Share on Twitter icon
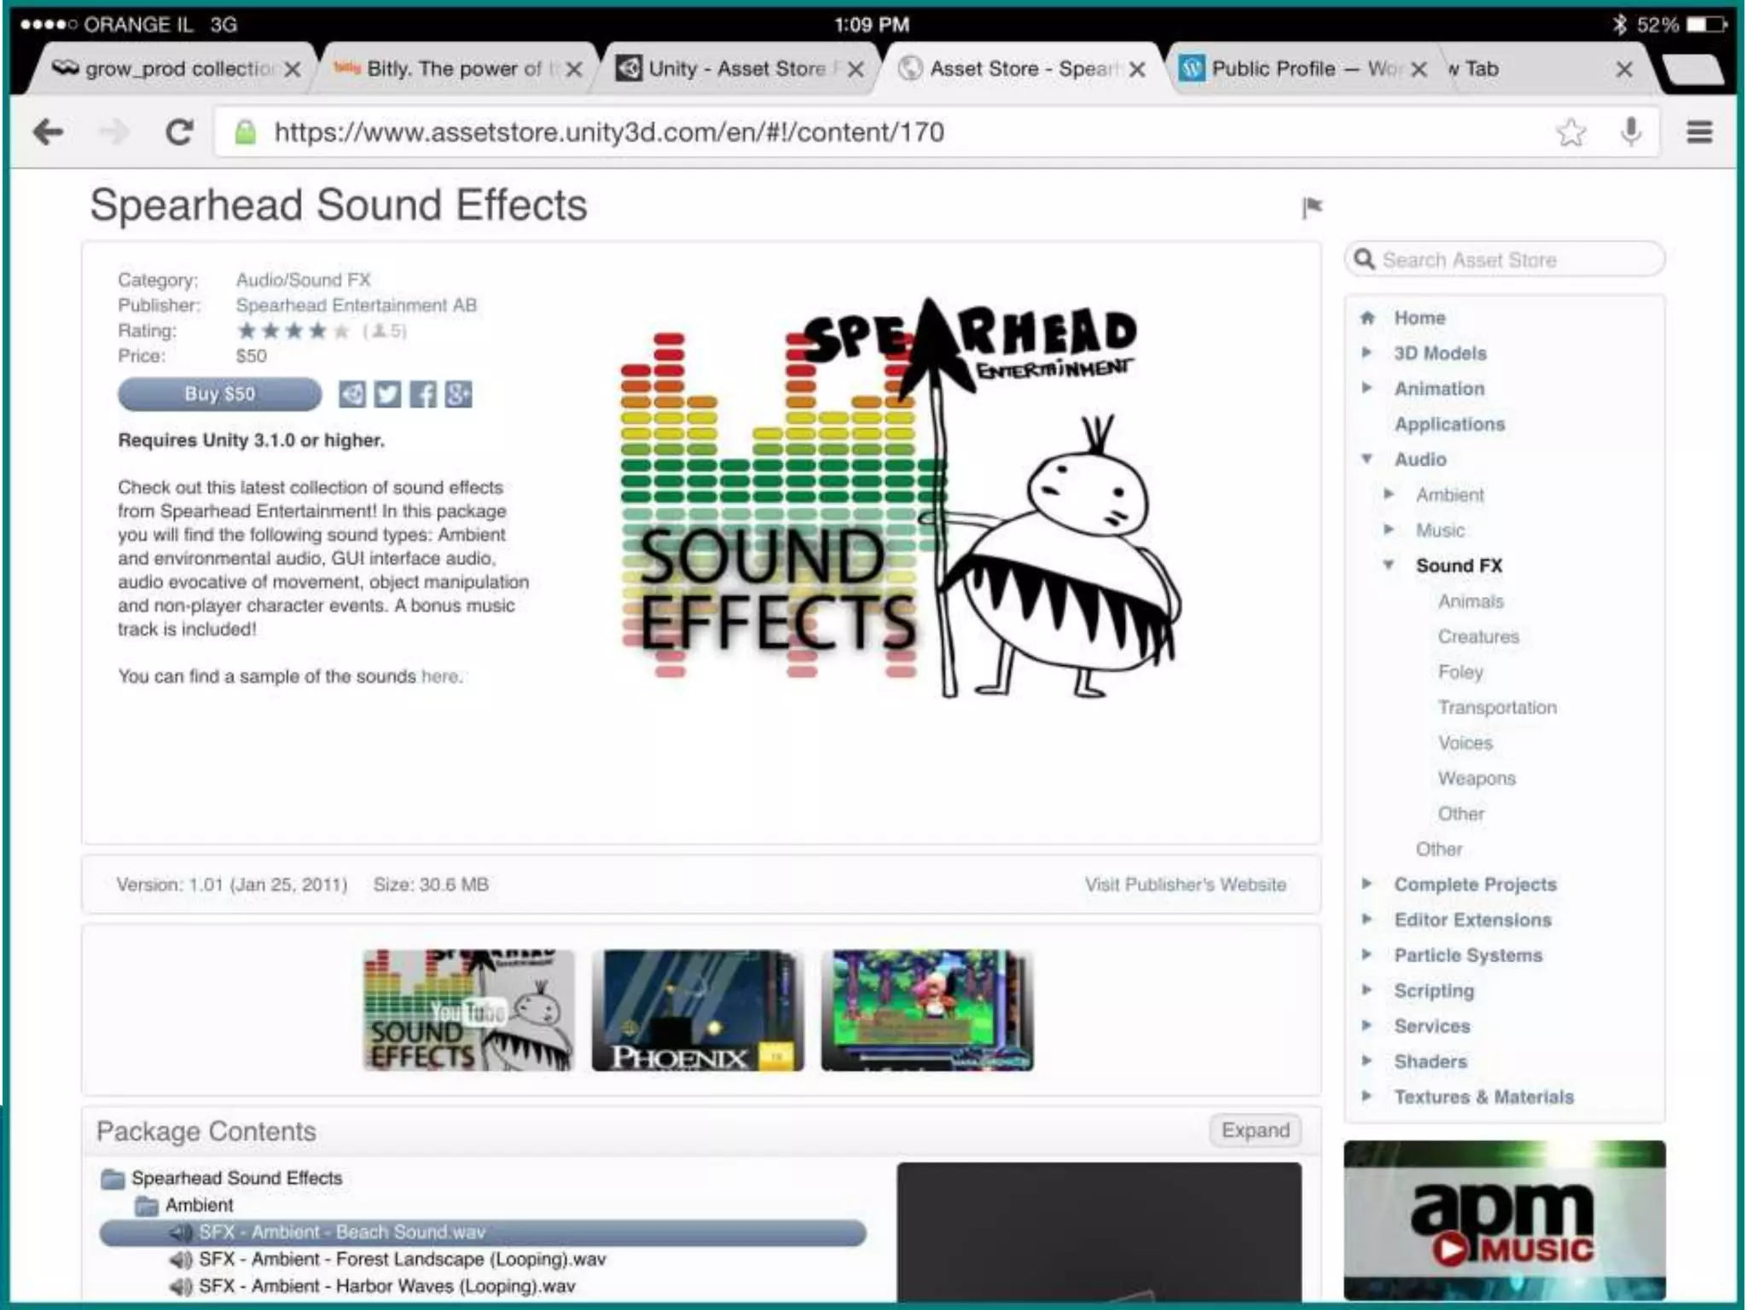 coord(387,394)
